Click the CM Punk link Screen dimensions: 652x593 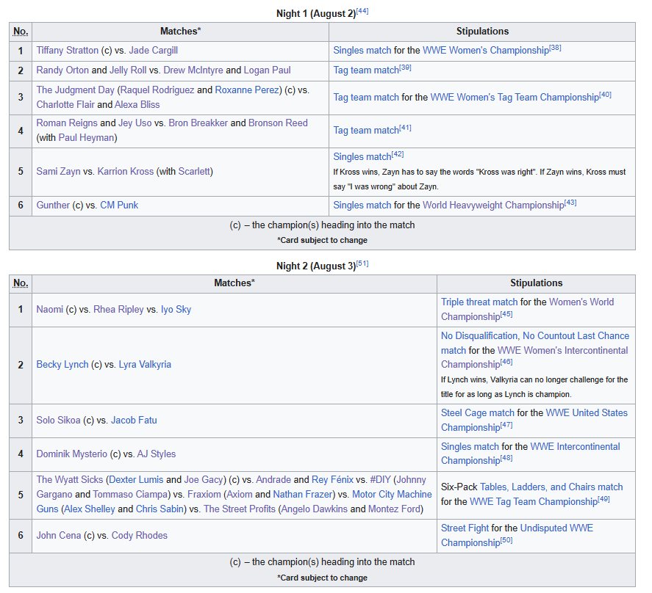119,205
